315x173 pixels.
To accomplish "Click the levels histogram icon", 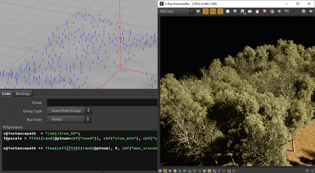I will click(x=189, y=171).
